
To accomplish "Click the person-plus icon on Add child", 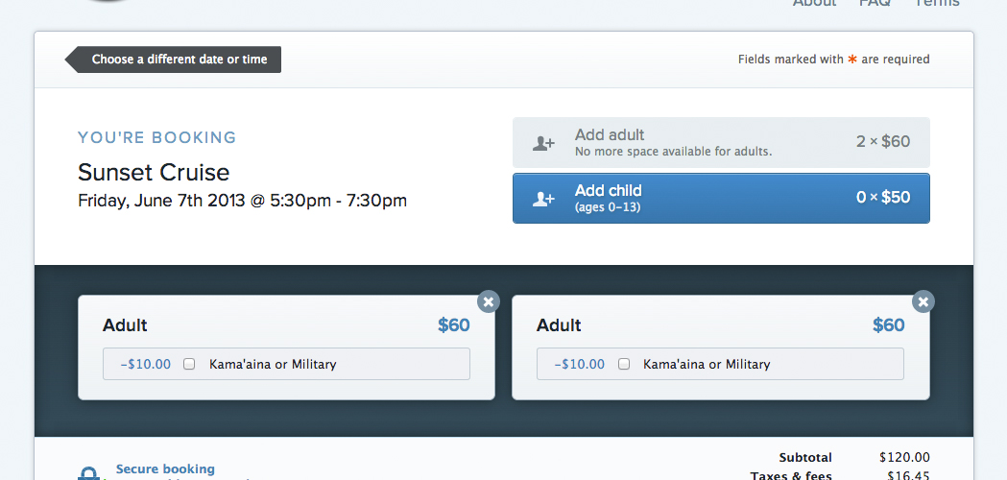I will pos(543,199).
